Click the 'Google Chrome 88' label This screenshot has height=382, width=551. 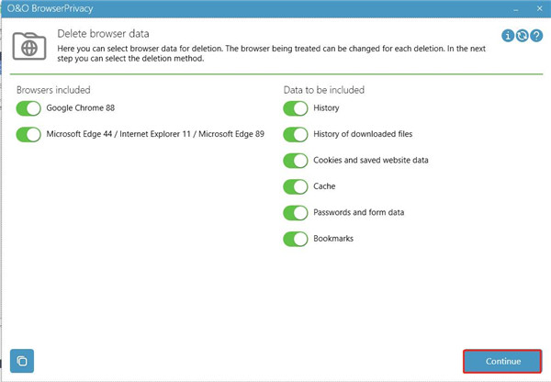(x=81, y=107)
